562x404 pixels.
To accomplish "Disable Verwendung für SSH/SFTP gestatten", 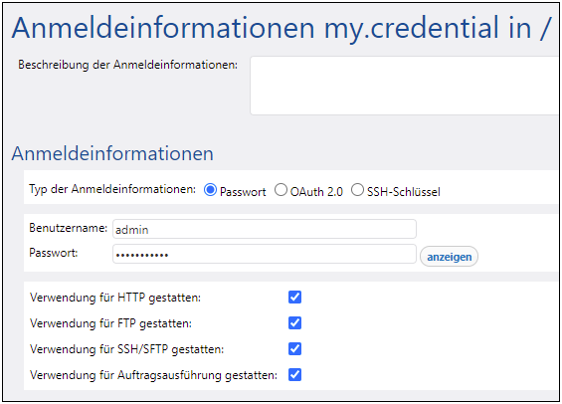I will coord(294,349).
